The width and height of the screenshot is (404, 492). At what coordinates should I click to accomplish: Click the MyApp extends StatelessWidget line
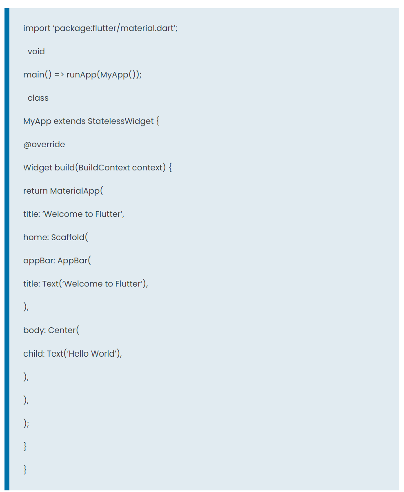91,121
